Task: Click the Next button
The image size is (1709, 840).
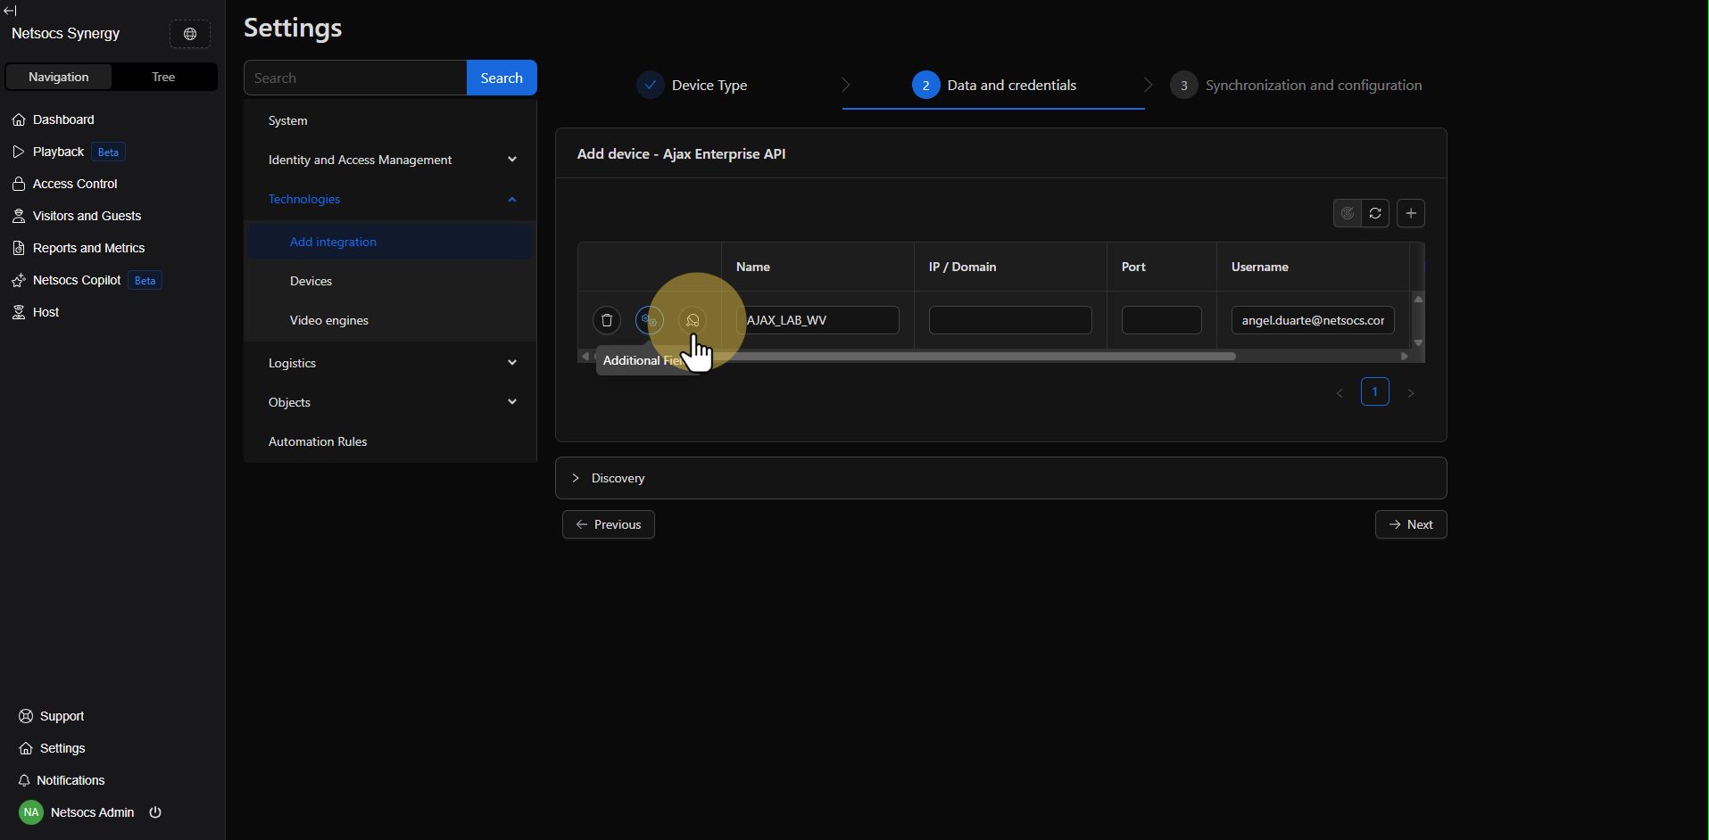Action: (1410, 524)
